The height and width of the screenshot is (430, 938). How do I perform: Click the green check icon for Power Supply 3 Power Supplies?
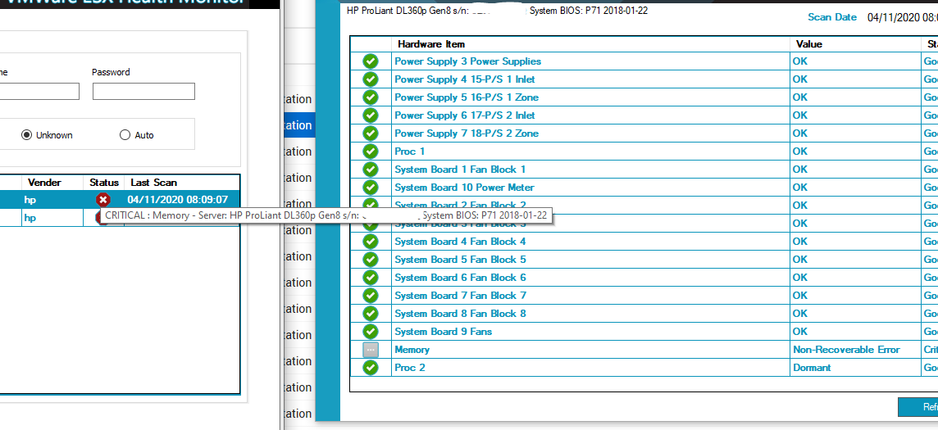[x=371, y=61]
